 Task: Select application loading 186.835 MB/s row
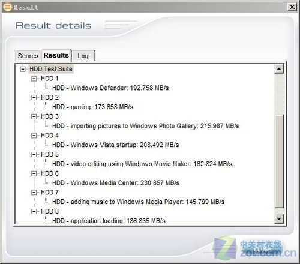(x=109, y=221)
